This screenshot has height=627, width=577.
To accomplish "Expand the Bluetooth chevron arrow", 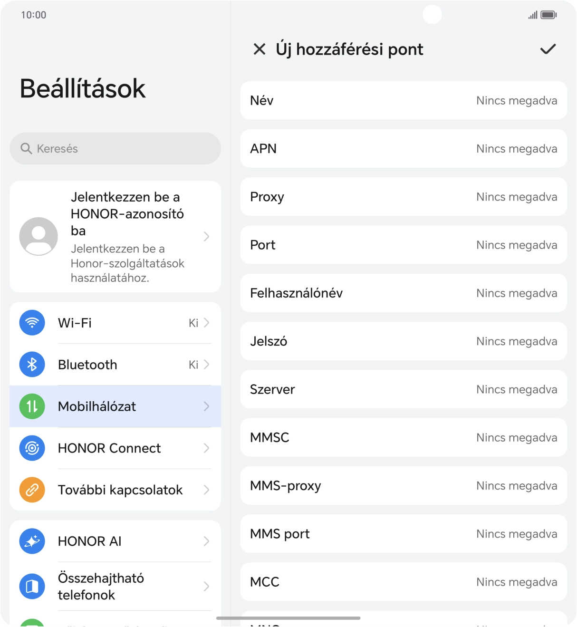I will point(206,364).
